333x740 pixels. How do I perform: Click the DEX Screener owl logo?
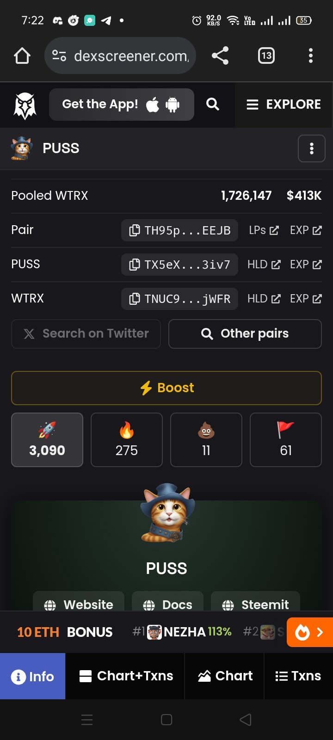coord(25,105)
